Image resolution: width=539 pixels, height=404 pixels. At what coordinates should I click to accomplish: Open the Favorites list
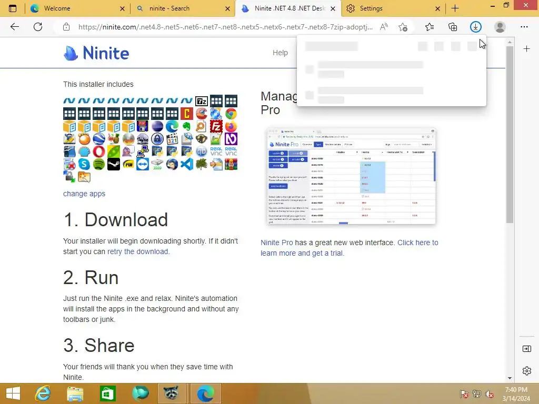430,27
